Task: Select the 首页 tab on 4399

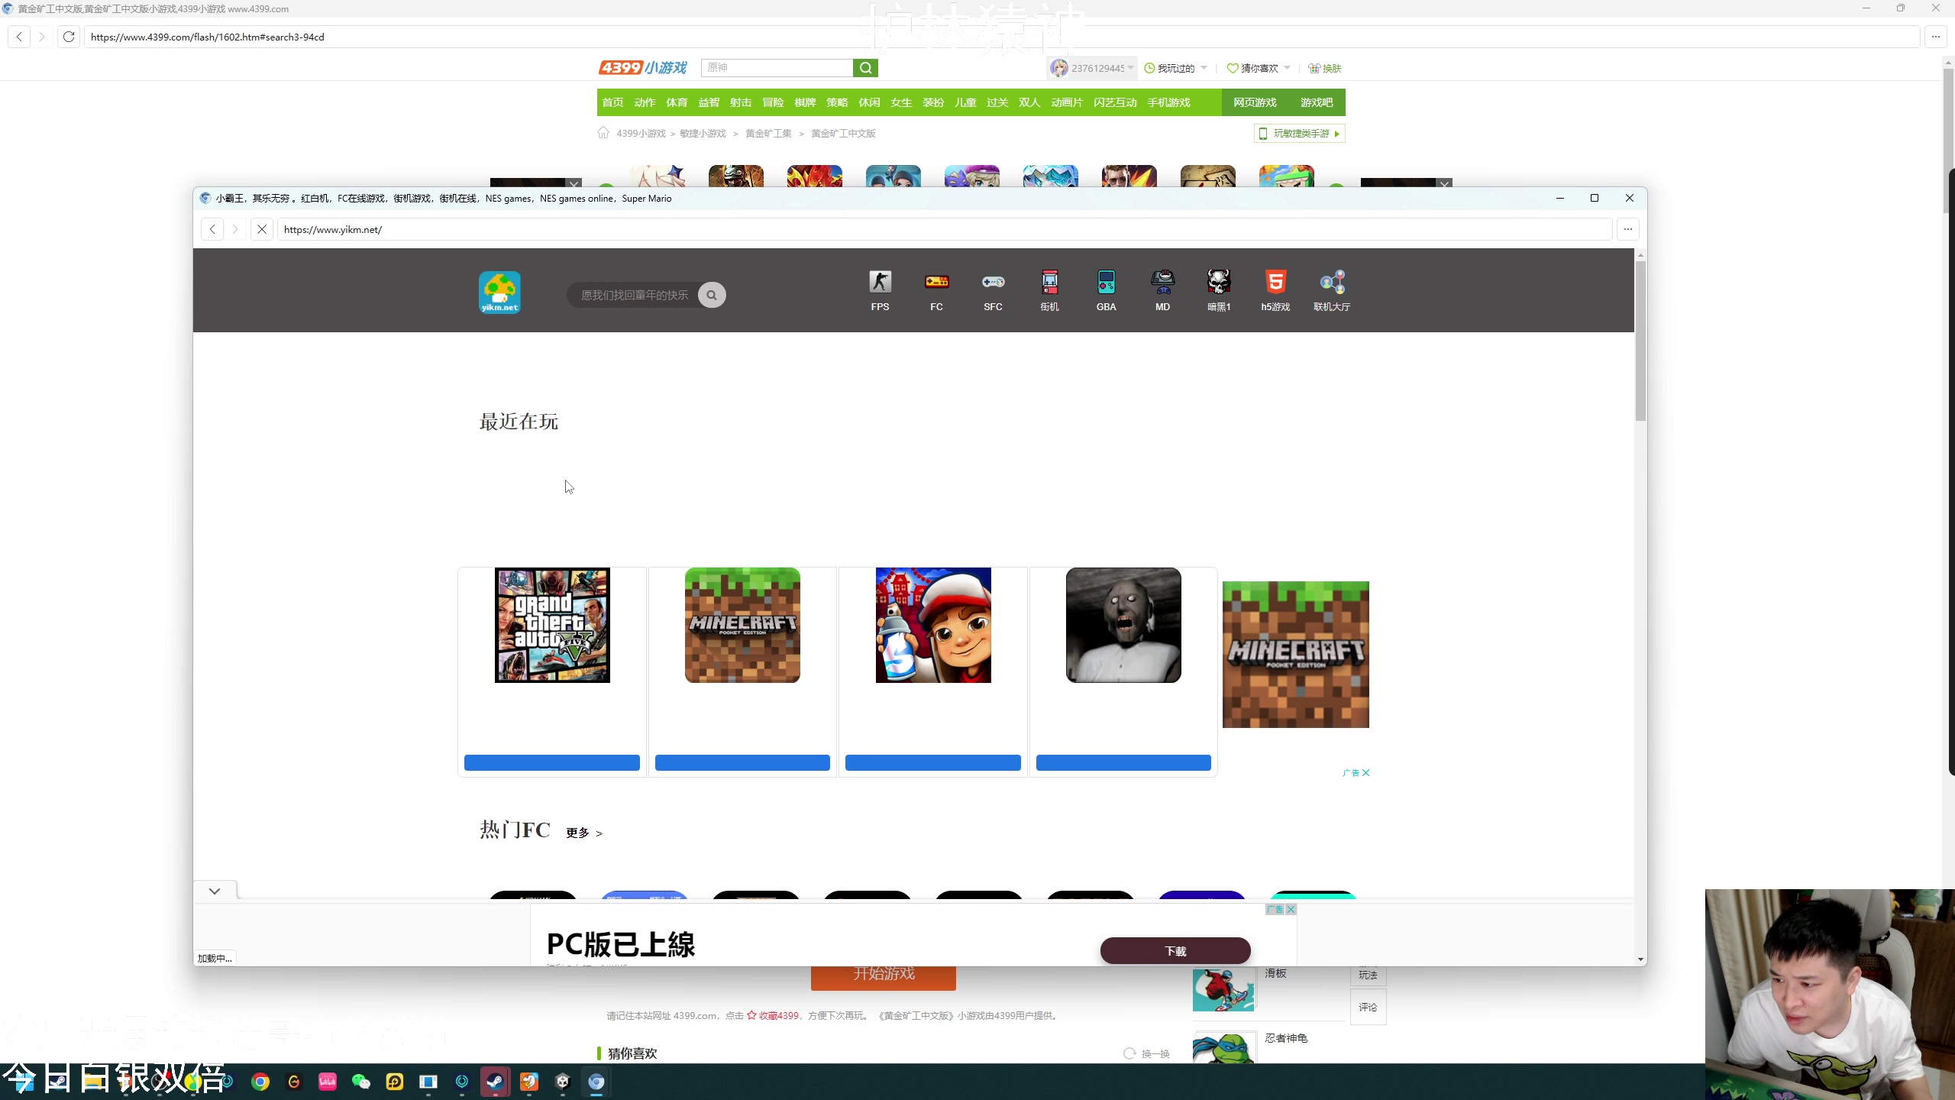Action: [612, 102]
